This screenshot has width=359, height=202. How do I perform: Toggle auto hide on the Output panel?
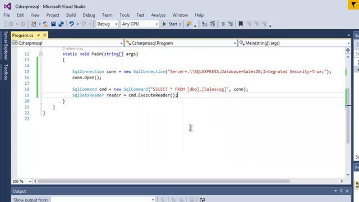(x=341, y=191)
